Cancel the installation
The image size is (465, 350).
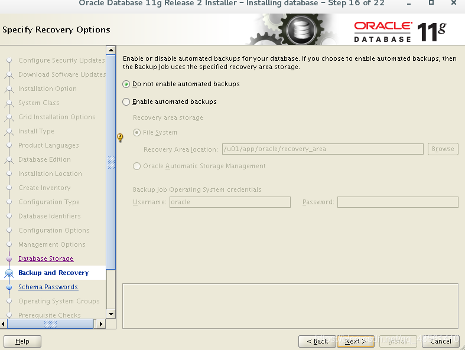click(x=441, y=341)
